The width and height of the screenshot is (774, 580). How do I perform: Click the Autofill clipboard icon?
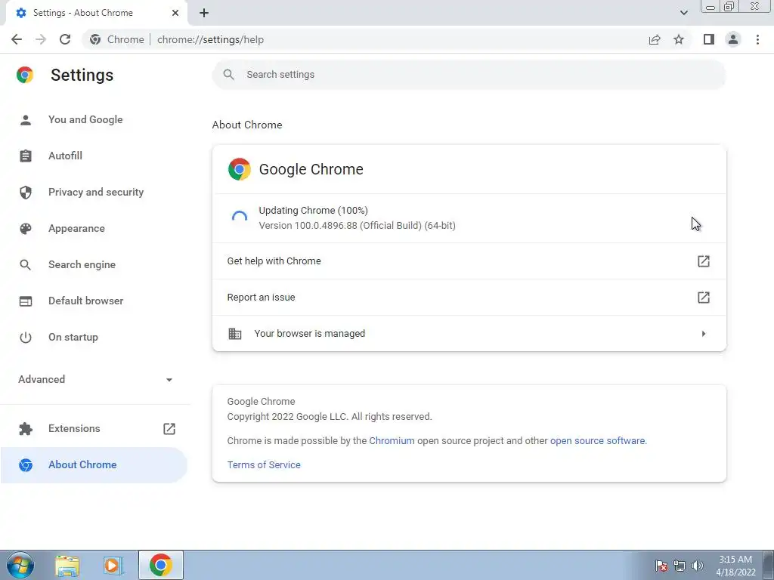tap(26, 156)
